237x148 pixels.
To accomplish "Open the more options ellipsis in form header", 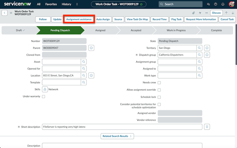I will click(x=206, y=13).
